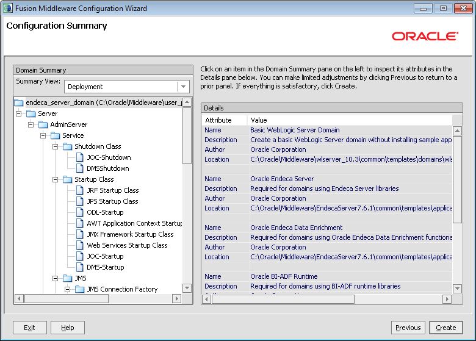Click the Value column header

click(x=350, y=120)
